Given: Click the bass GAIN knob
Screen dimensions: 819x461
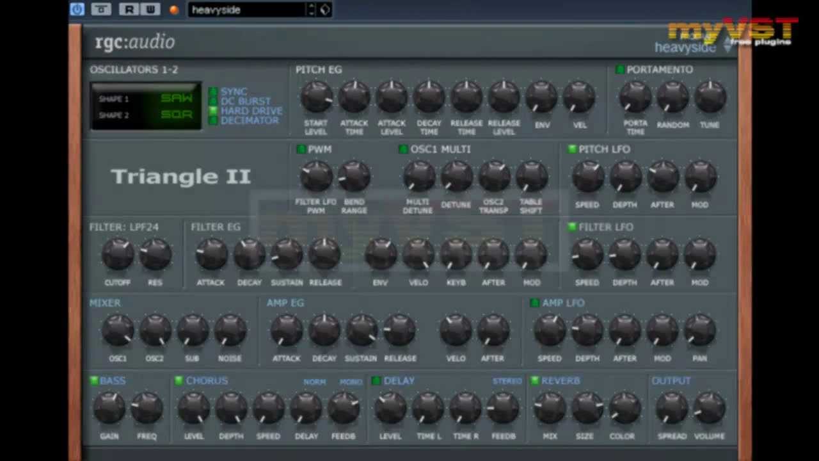Looking at the screenshot, I should coord(109,408).
